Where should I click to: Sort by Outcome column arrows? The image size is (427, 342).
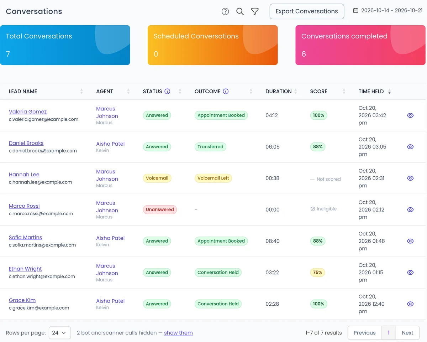(x=251, y=91)
